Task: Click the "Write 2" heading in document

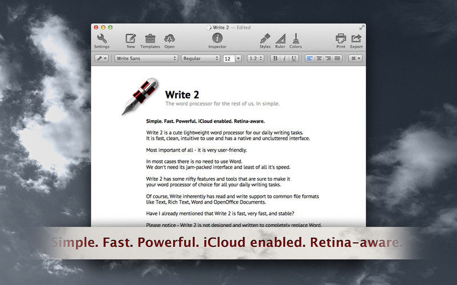Action: coord(182,95)
